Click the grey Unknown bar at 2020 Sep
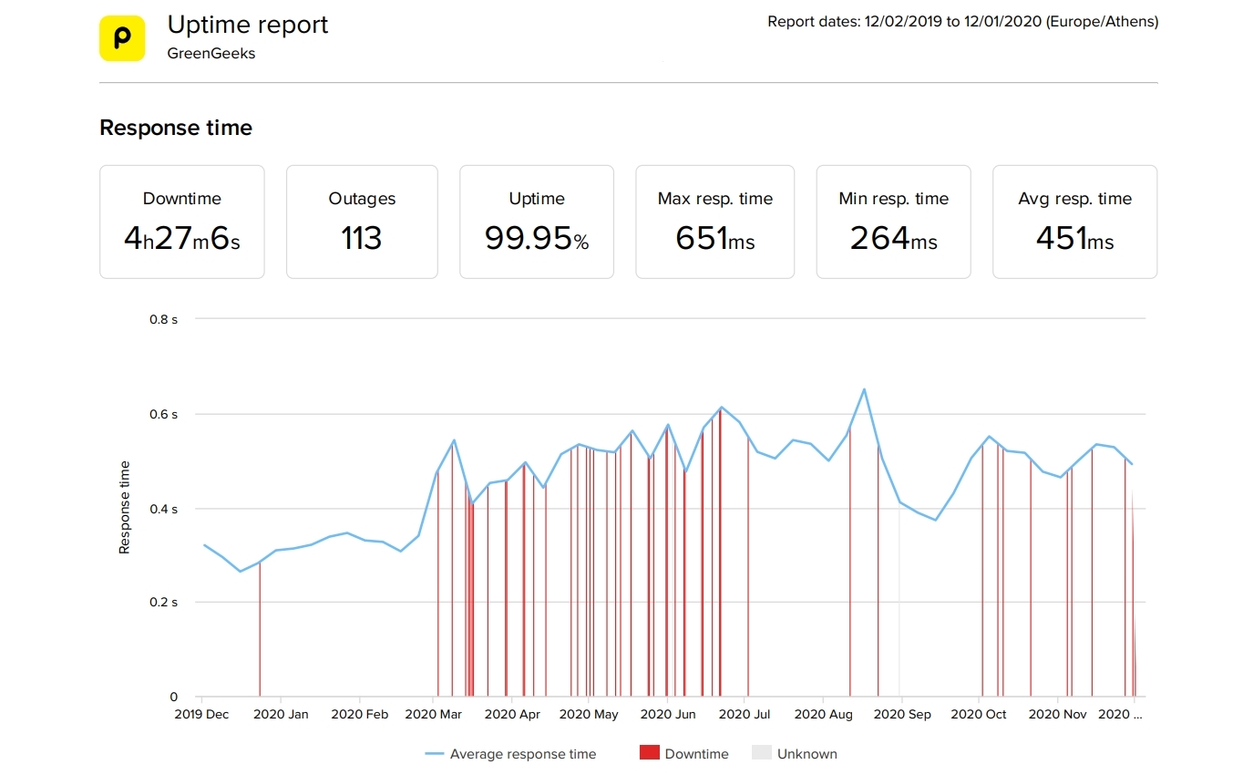The height and width of the screenshot is (775, 1243). pos(899,600)
